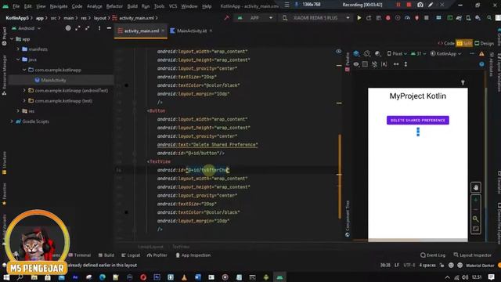Click the recorder pencil annotate icon
The height and width of the screenshot is (282, 501).
(x=431, y=5)
